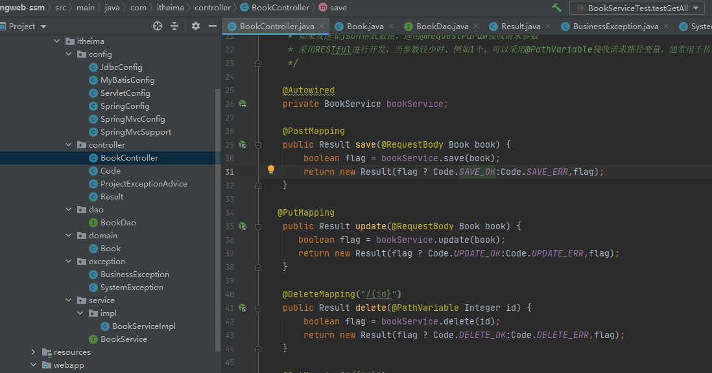The image size is (712, 373).
Task: Close the BookController.java tab
Action: click(321, 27)
